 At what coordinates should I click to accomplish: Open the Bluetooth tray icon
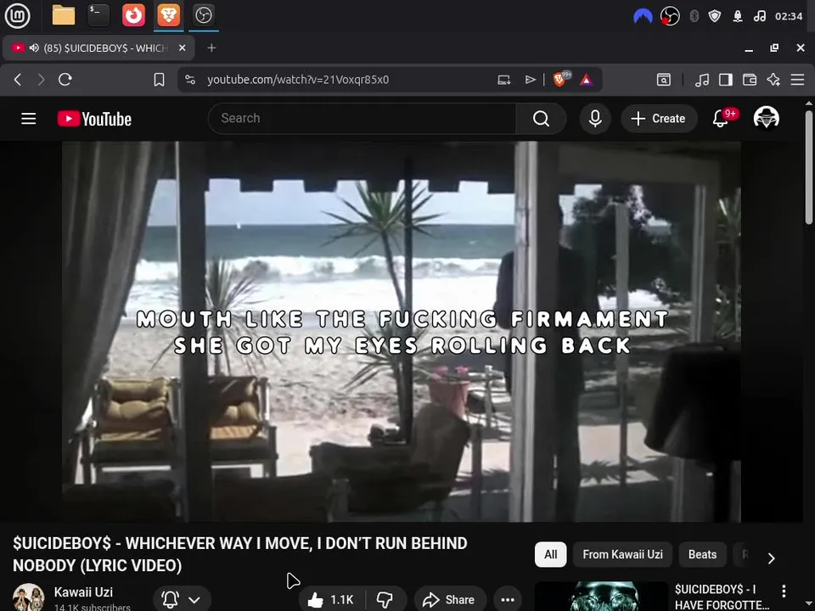pyautogui.click(x=694, y=16)
